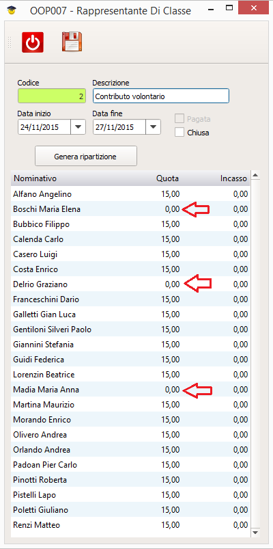The height and width of the screenshot is (549, 273).
Task: Click the scrollbar down arrow
Action: tap(255, 532)
